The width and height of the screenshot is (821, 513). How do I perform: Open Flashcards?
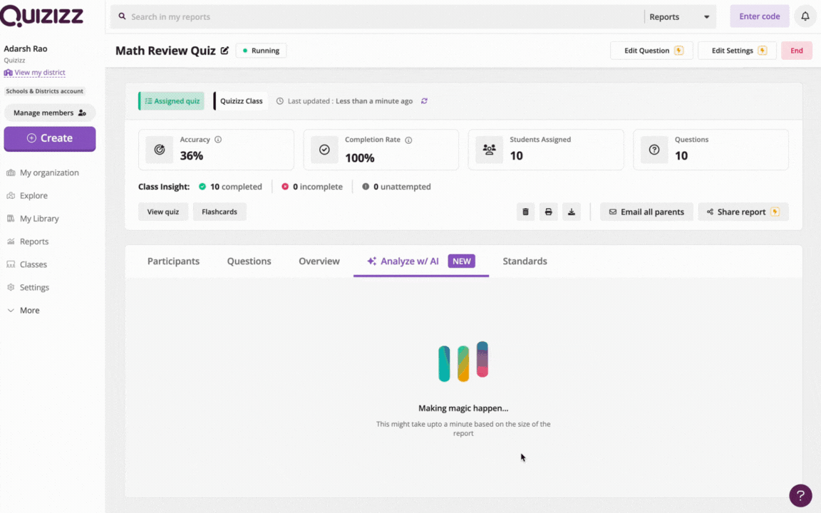(220, 212)
